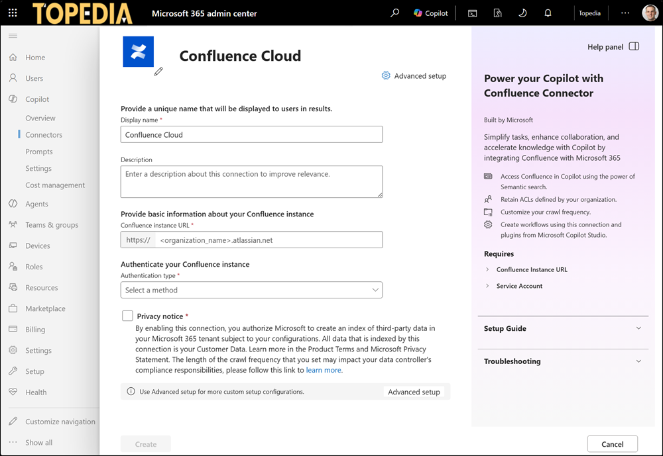Open the more options ellipsis in header

point(625,13)
